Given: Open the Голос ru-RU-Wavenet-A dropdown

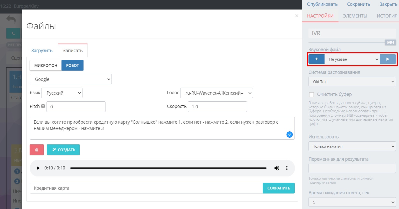Looking at the screenshot, I should (x=216, y=93).
